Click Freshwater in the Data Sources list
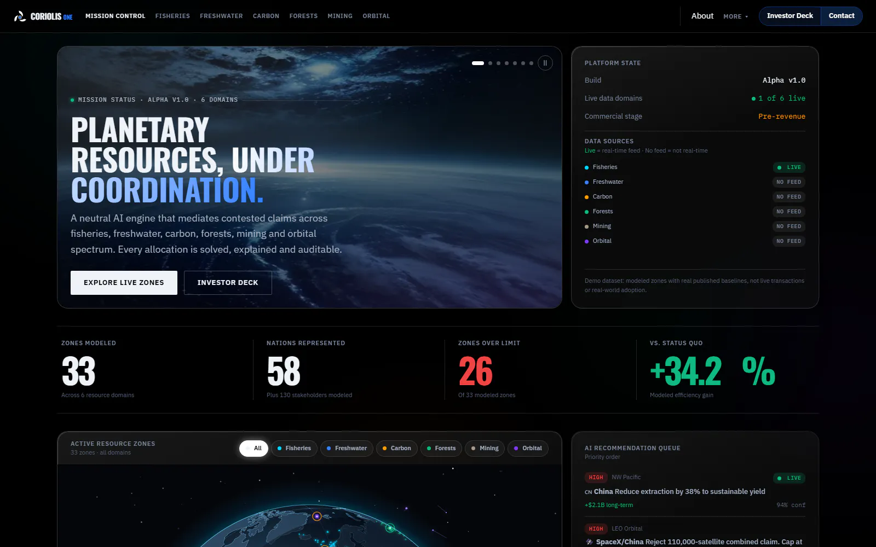The height and width of the screenshot is (547, 876). pos(608,182)
